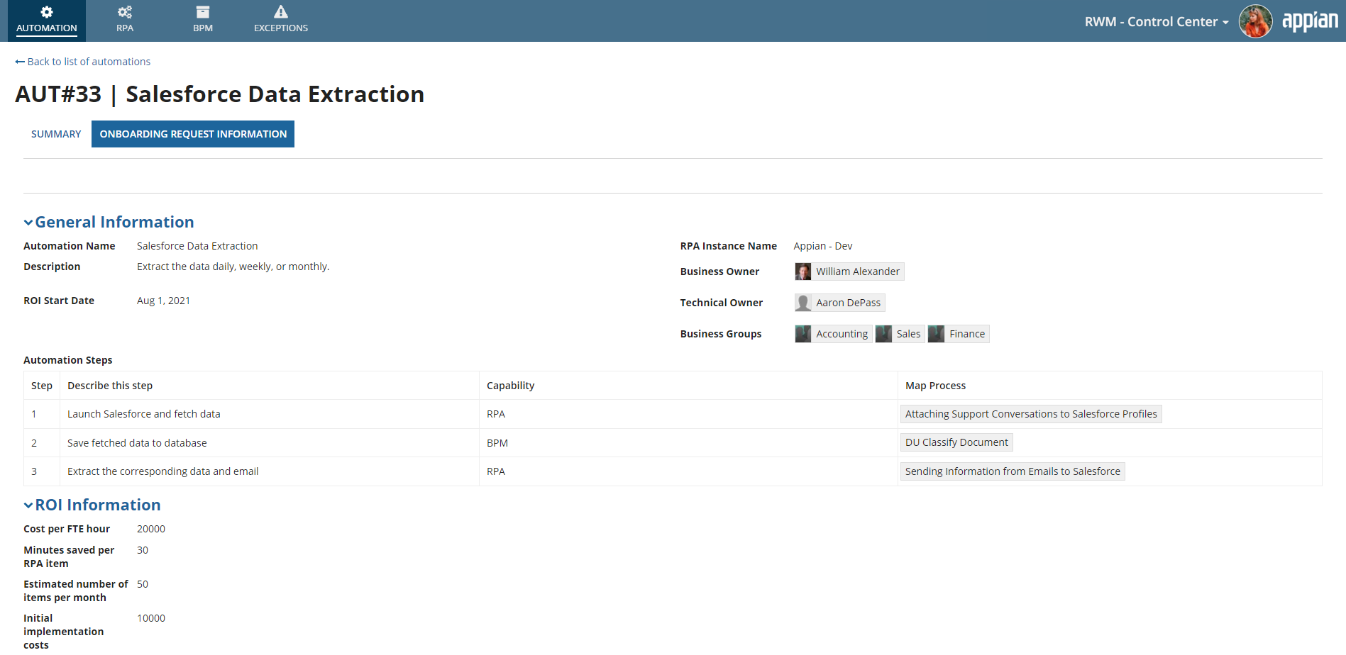Click the Minutes saved per RPA item value 30
Viewport: 1346px width, 655px height.
[x=143, y=550]
